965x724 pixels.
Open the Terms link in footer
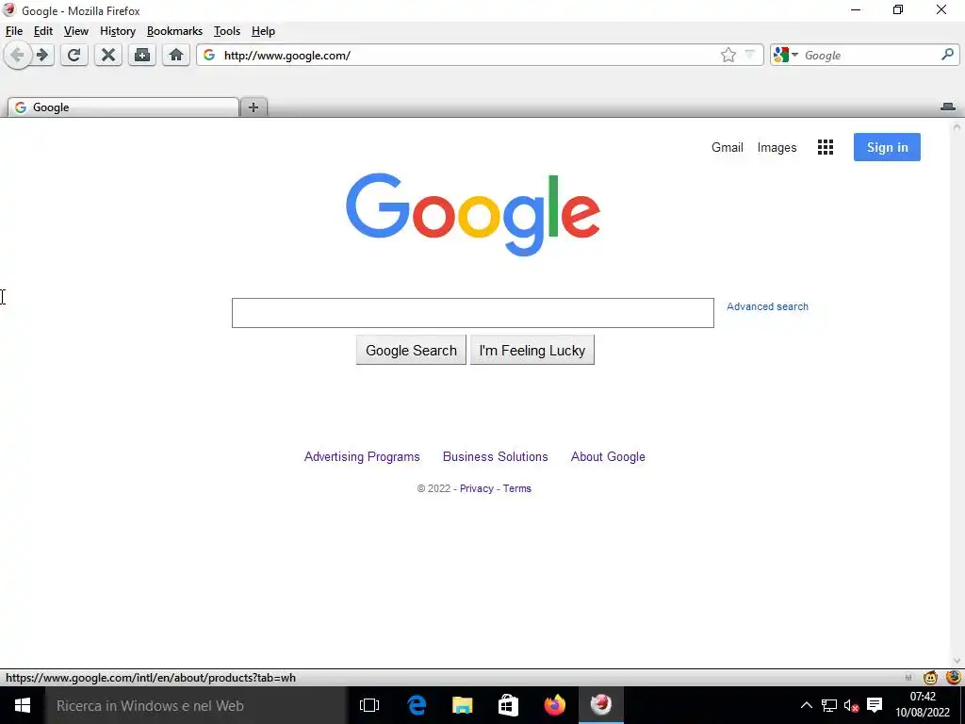coord(517,488)
